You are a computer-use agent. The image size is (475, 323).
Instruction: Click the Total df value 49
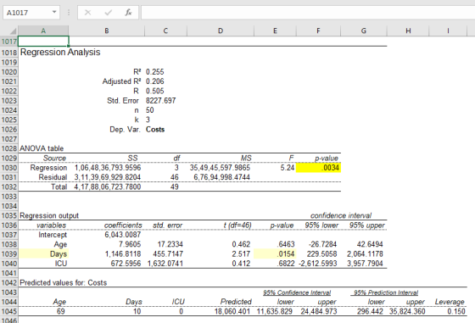click(x=175, y=187)
